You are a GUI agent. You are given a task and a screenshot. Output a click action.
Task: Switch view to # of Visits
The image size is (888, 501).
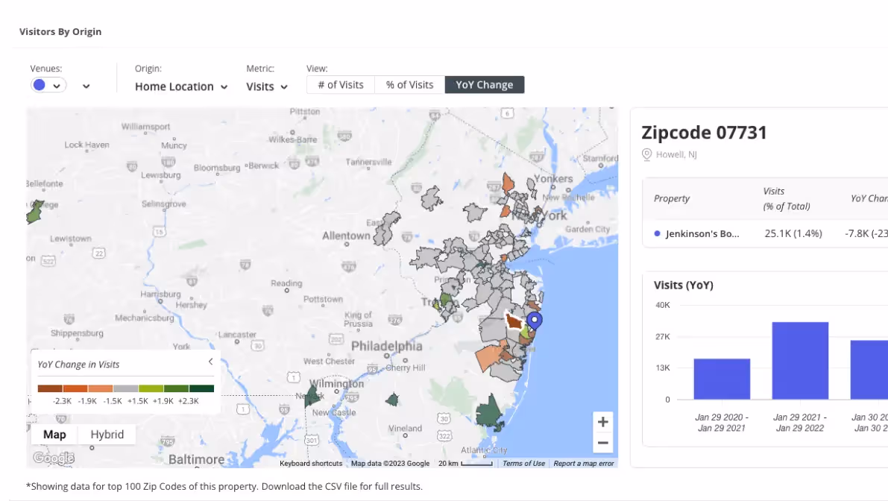[340, 85]
